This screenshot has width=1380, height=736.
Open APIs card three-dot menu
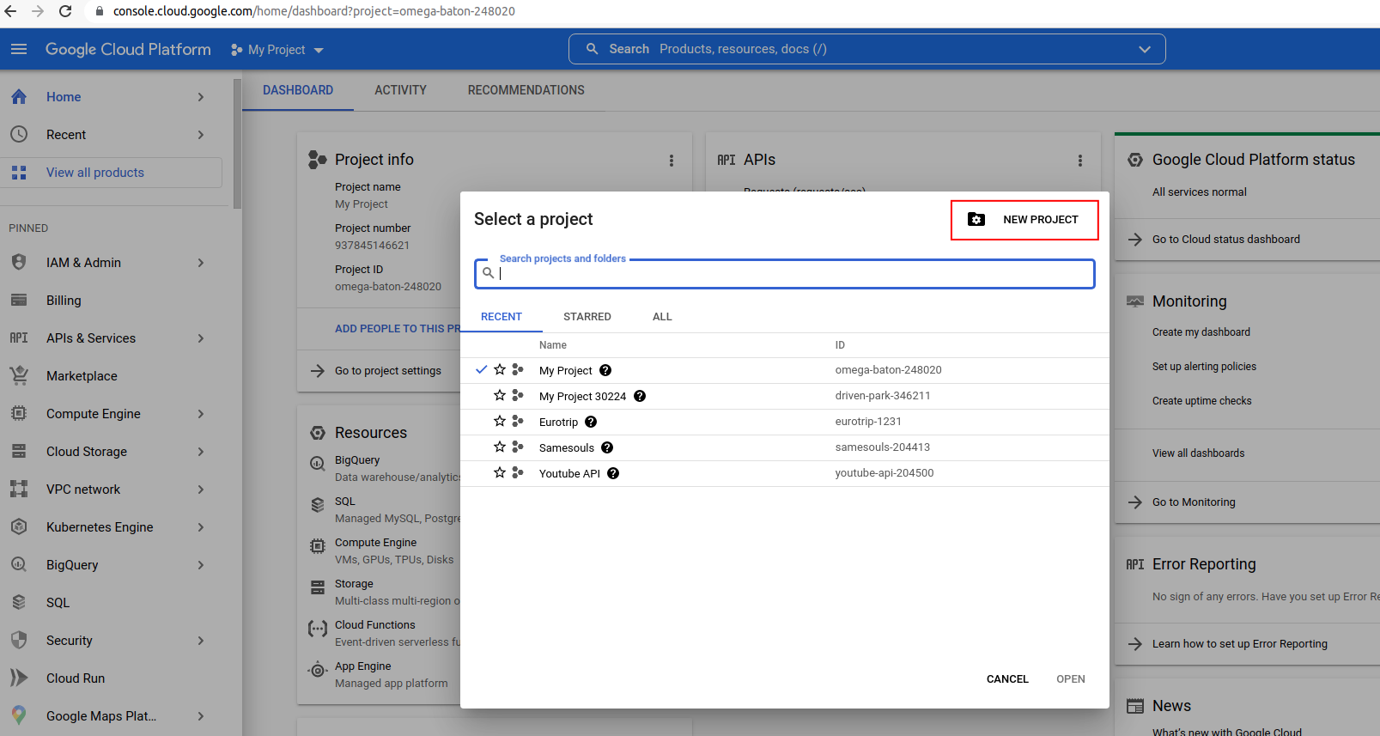[x=1080, y=161]
